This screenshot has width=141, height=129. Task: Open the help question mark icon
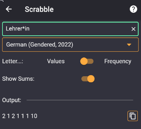coord(133,9)
